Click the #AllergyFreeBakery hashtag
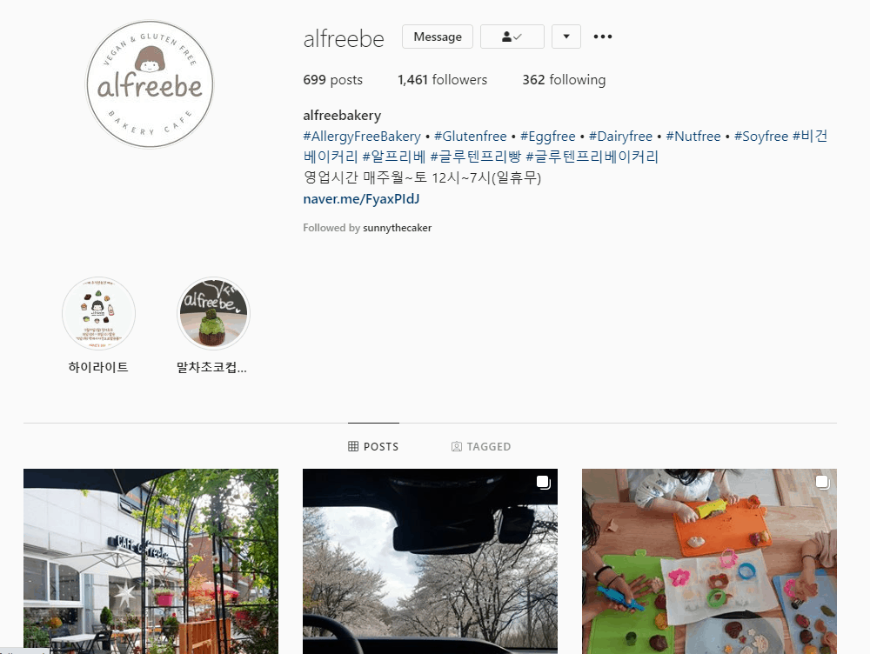The height and width of the screenshot is (654, 870). [x=362, y=137]
